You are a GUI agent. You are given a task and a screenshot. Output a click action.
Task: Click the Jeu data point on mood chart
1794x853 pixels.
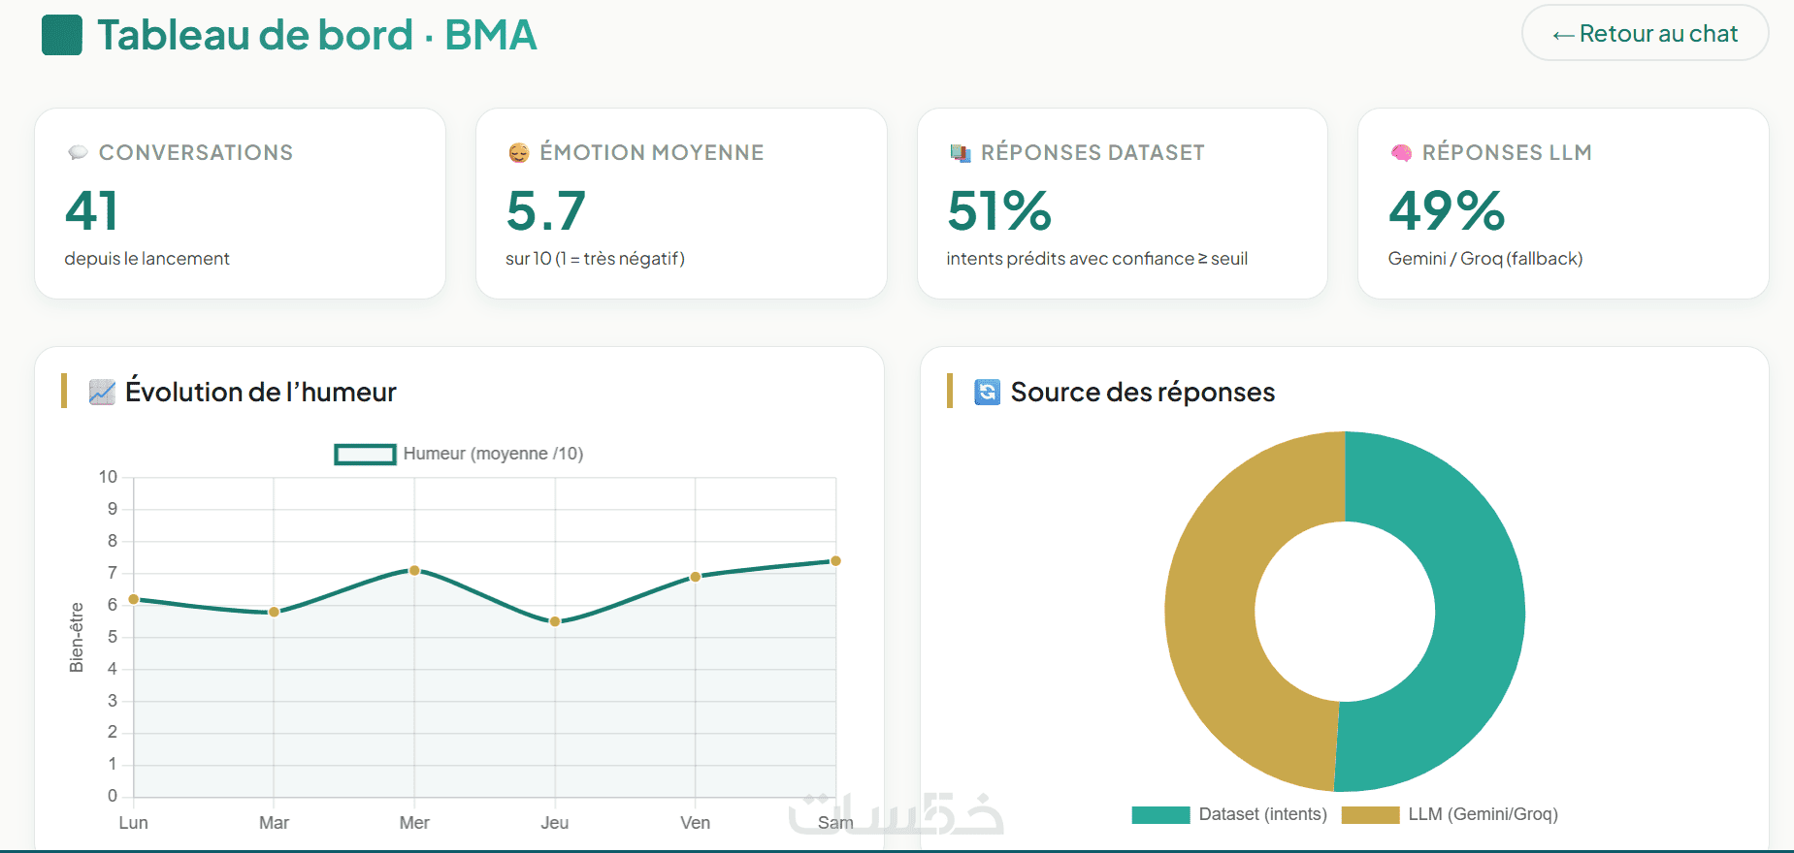555,621
